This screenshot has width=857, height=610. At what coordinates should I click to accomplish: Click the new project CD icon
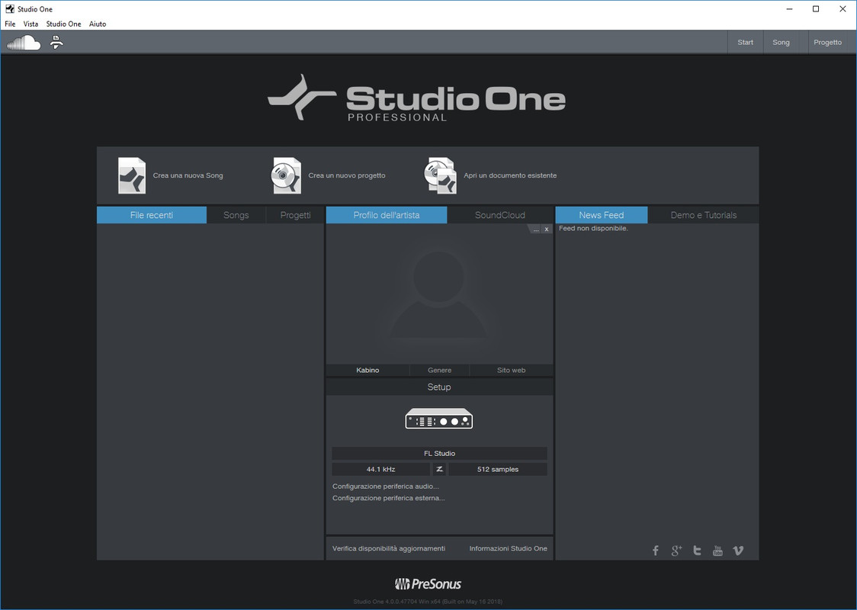point(287,175)
